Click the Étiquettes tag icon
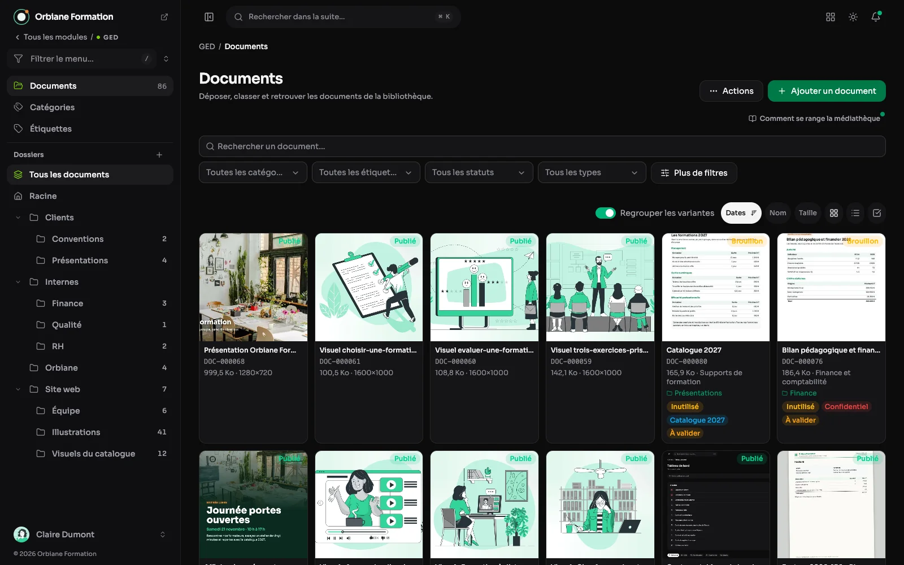The width and height of the screenshot is (904, 565). point(18,129)
